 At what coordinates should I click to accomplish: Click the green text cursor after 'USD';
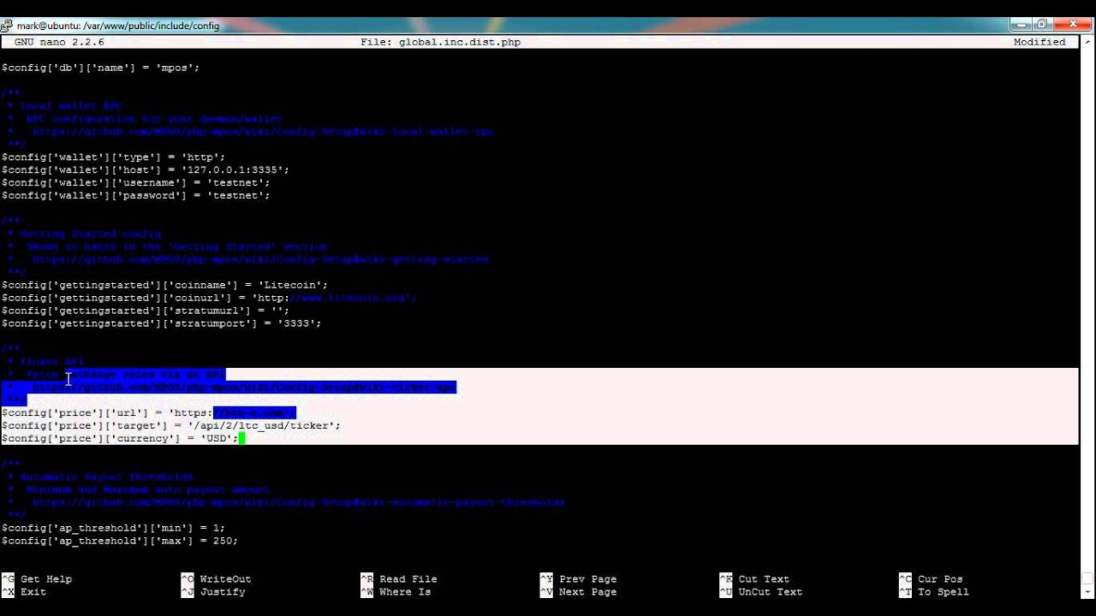click(x=242, y=438)
